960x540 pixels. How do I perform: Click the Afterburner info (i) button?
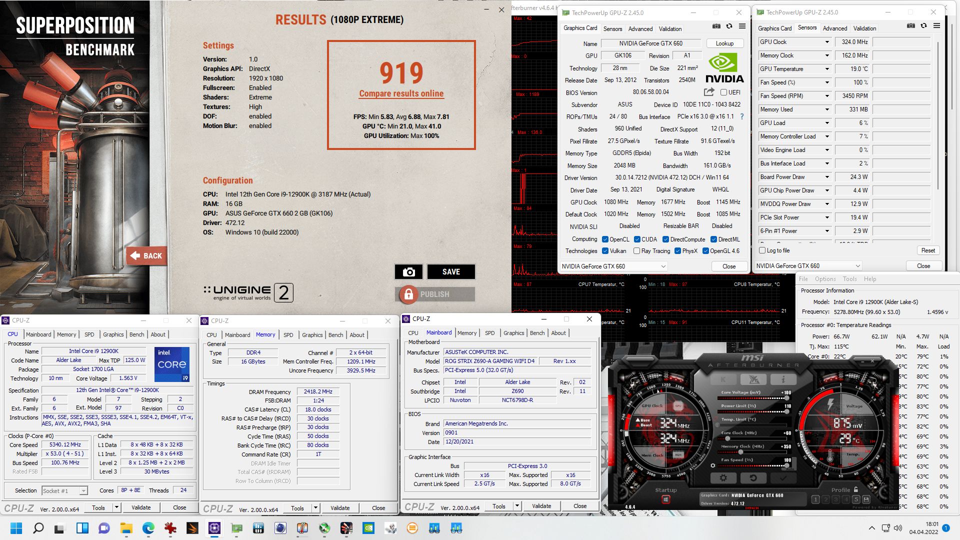pyautogui.click(x=783, y=379)
